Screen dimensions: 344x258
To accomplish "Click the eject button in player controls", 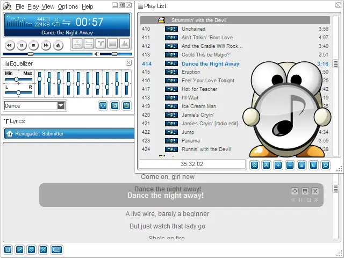I will coord(58,46).
